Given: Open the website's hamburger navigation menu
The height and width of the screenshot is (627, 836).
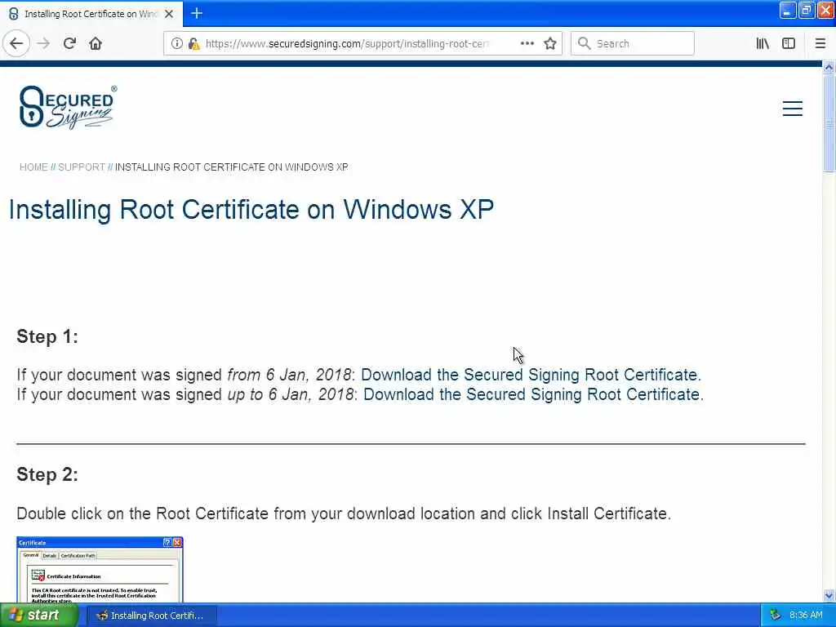Looking at the screenshot, I should [792, 109].
